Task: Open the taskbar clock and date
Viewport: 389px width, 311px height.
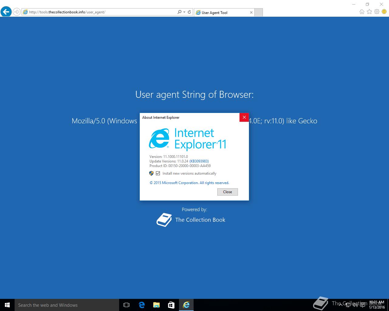Action: [377, 305]
